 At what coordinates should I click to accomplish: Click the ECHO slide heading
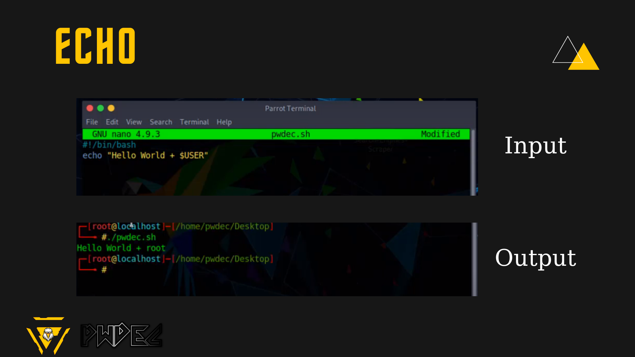[x=95, y=46]
